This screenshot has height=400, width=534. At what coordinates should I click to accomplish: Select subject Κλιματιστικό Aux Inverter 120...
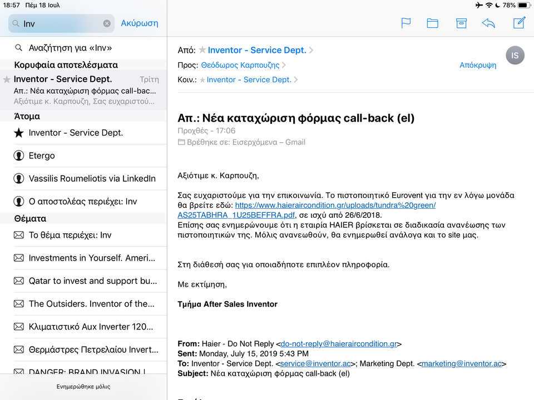pyautogui.click(x=83, y=327)
